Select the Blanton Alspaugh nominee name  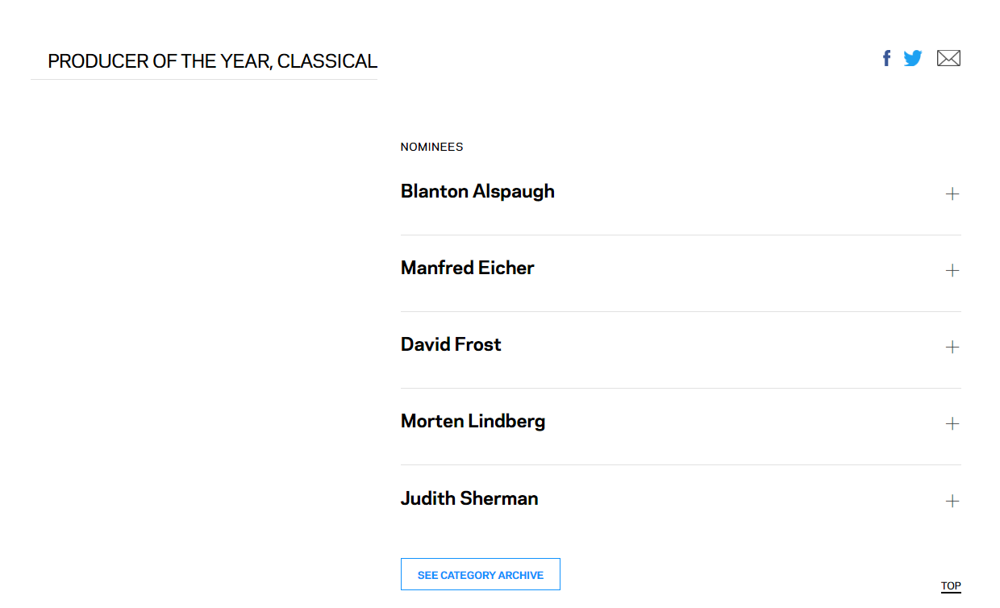(x=477, y=192)
